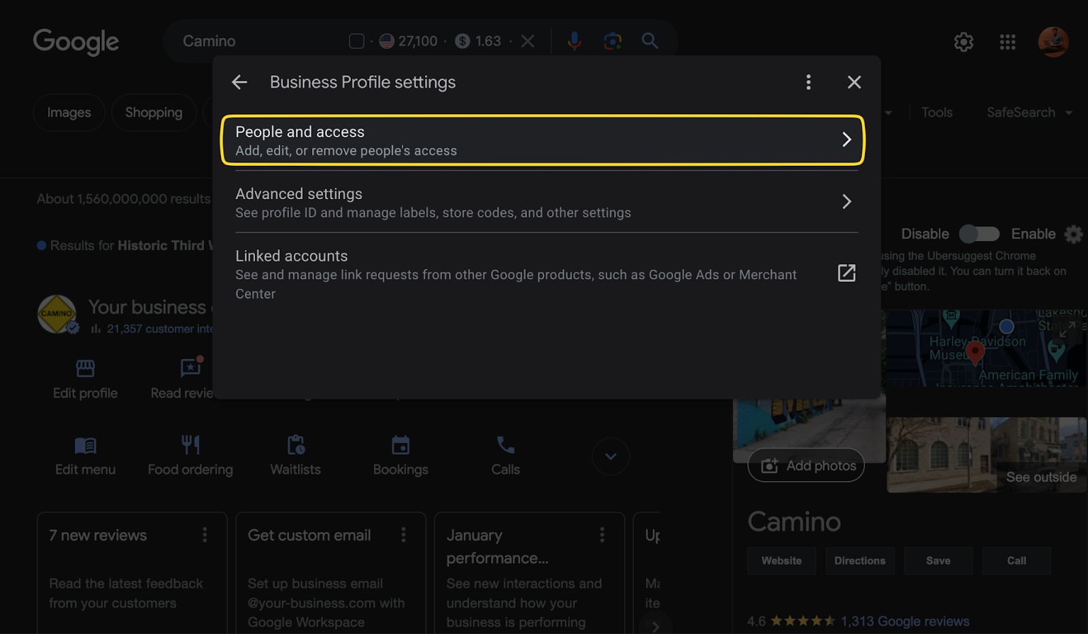The image size is (1088, 634).
Task: Open the January performance card
Action: coord(529,573)
